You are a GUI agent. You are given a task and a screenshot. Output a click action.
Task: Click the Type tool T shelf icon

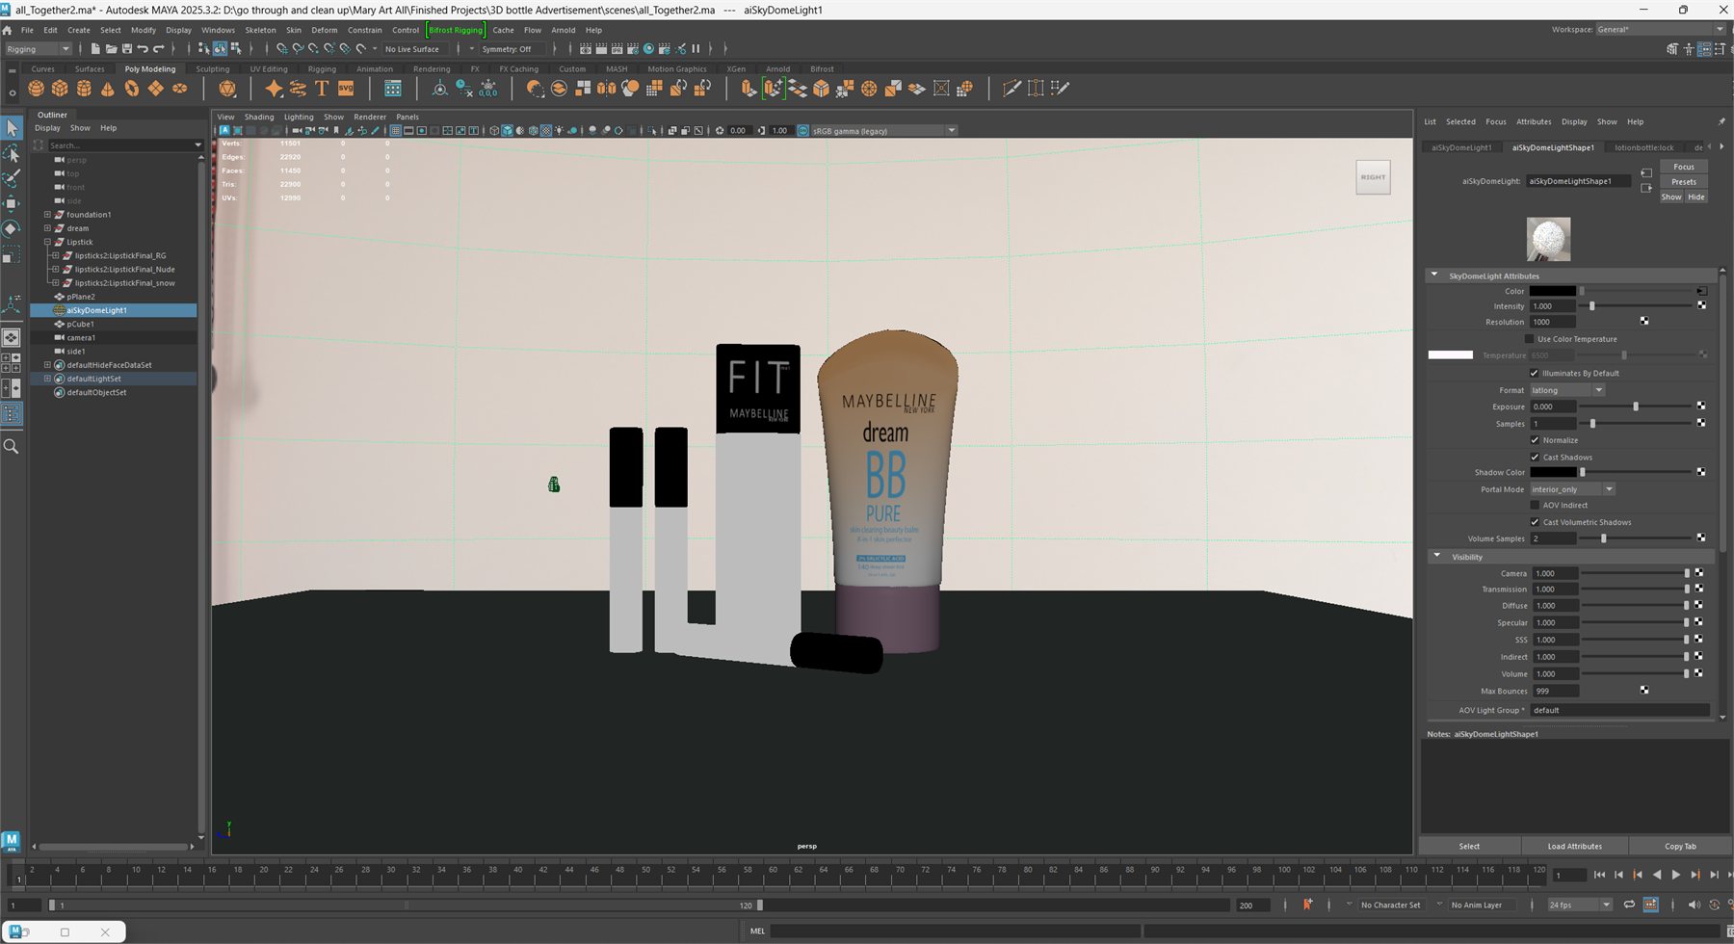(322, 89)
